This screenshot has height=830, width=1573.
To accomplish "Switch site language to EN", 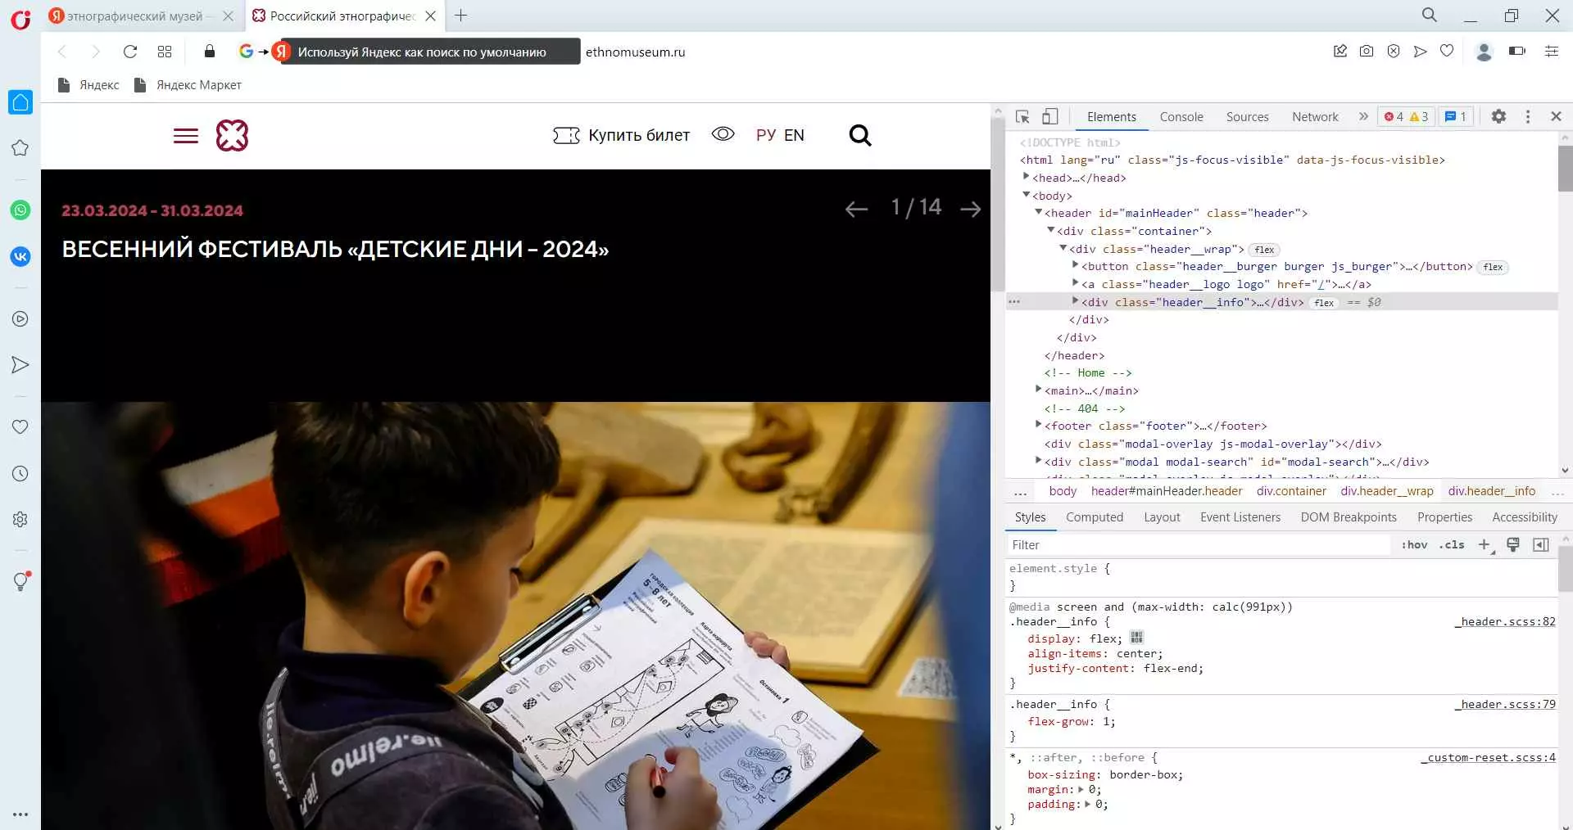I will (794, 136).
